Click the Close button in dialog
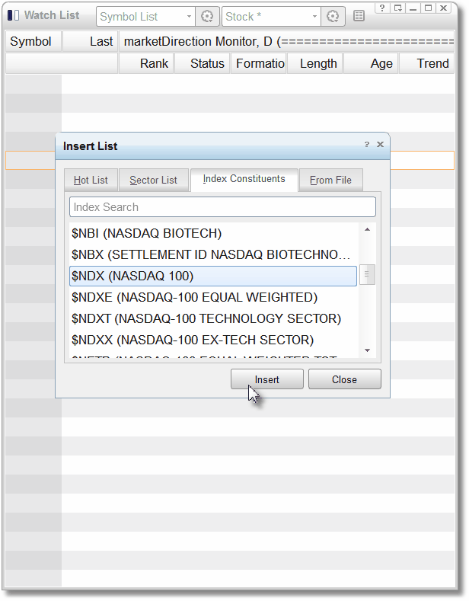Image resolution: width=469 pixels, height=601 pixels. pos(344,379)
